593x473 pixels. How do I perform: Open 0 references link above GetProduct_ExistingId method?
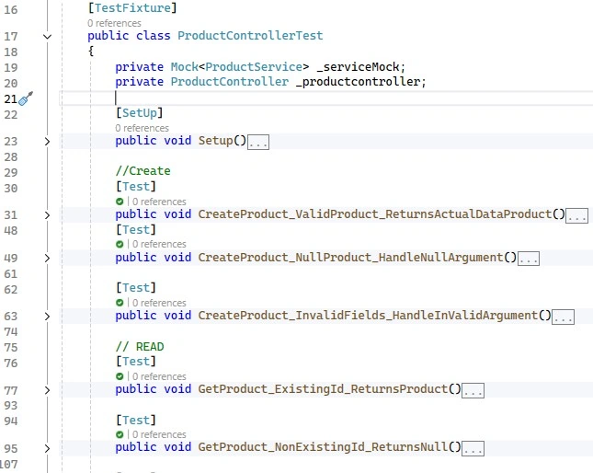coord(159,376)
